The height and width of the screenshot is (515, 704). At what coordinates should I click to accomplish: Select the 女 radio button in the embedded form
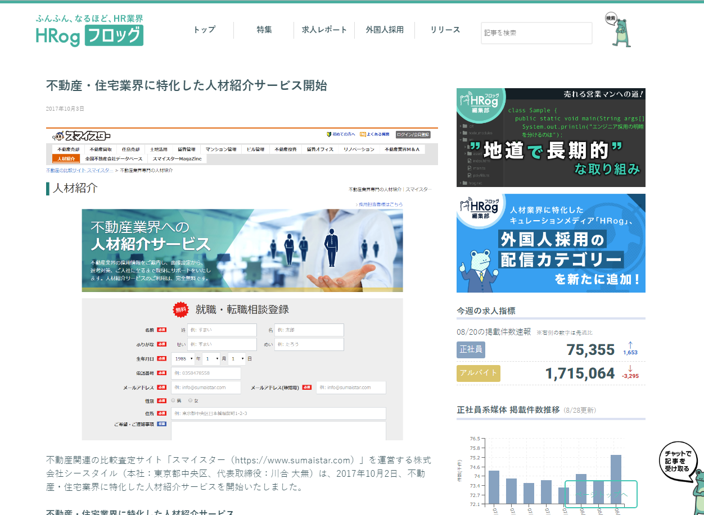pyautogui.click(x=191, y=401)
